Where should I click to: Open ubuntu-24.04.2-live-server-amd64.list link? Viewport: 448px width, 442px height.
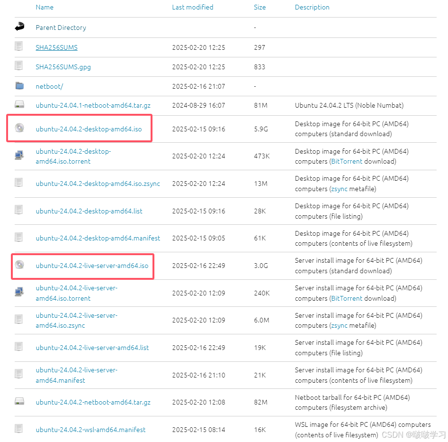click(x=92, y=348)
